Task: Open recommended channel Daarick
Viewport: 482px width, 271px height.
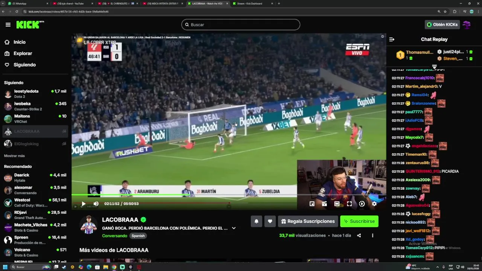Action: pos(35,178)
